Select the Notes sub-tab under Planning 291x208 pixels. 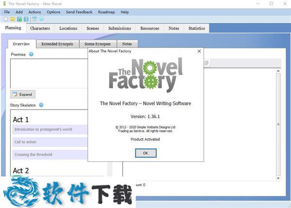[127, 44]
